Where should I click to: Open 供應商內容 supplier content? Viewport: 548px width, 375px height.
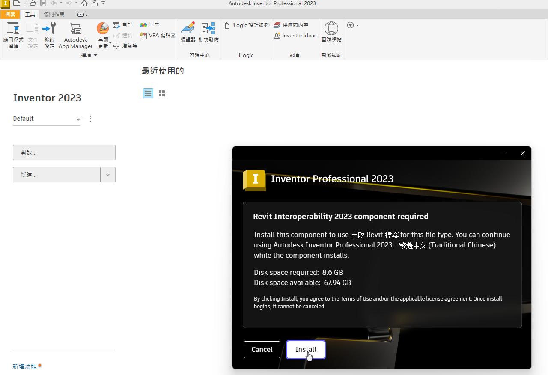[x=291, y=25]
